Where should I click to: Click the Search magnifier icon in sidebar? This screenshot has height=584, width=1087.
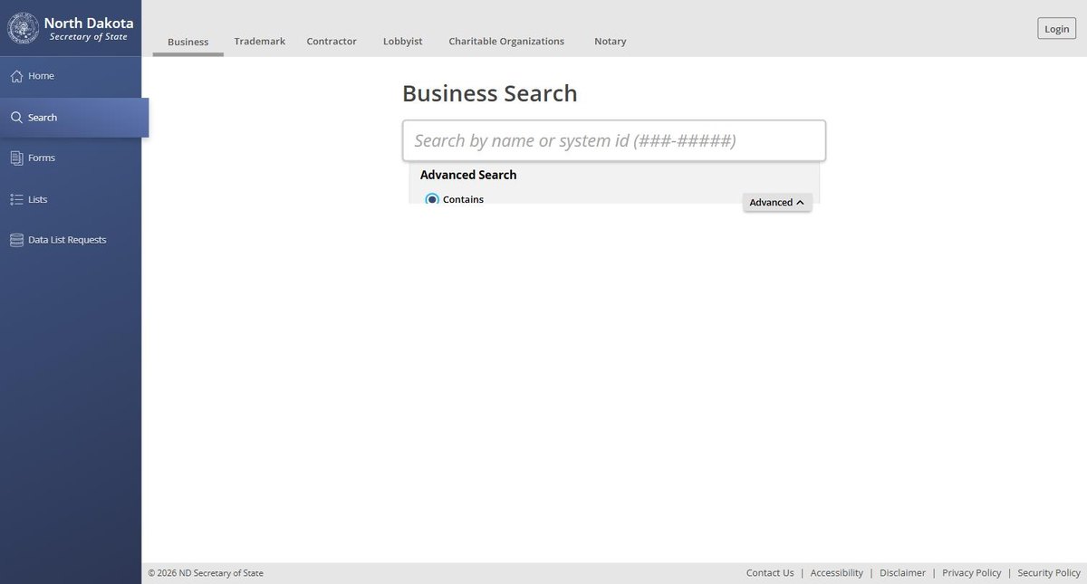(16, 118)
